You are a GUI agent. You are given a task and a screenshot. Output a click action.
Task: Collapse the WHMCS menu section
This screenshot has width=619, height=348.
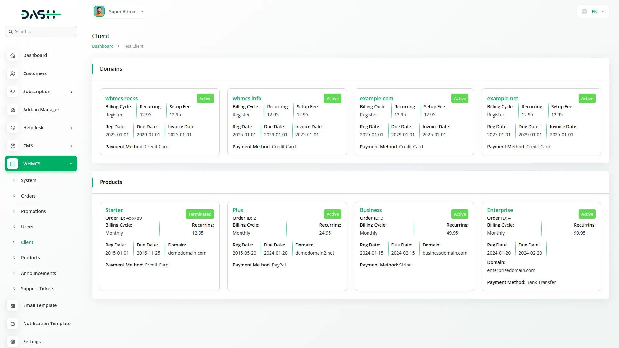click(x=71, y=164)
